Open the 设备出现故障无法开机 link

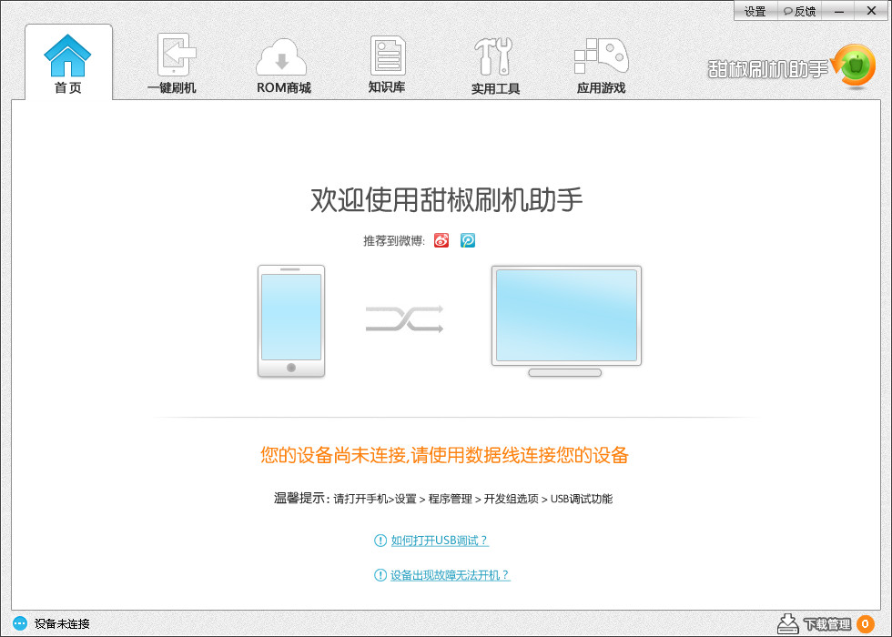pyautogui.click(x=451, y=575)
